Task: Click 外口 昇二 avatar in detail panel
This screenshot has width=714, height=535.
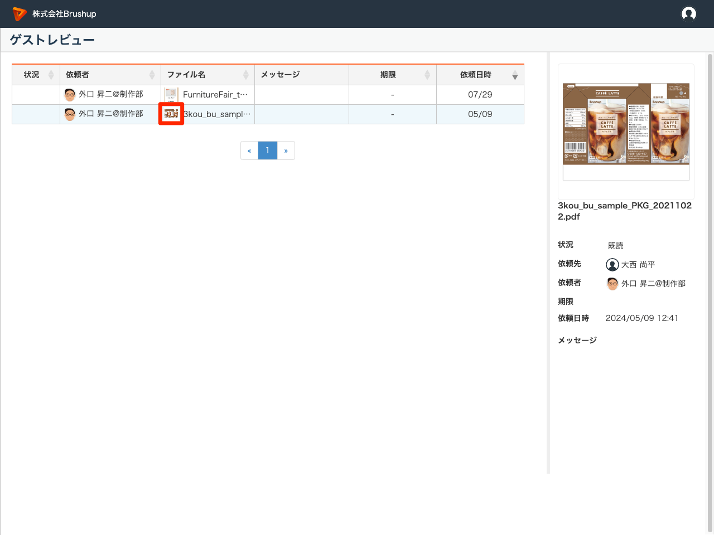Action: tap(612, 284)
